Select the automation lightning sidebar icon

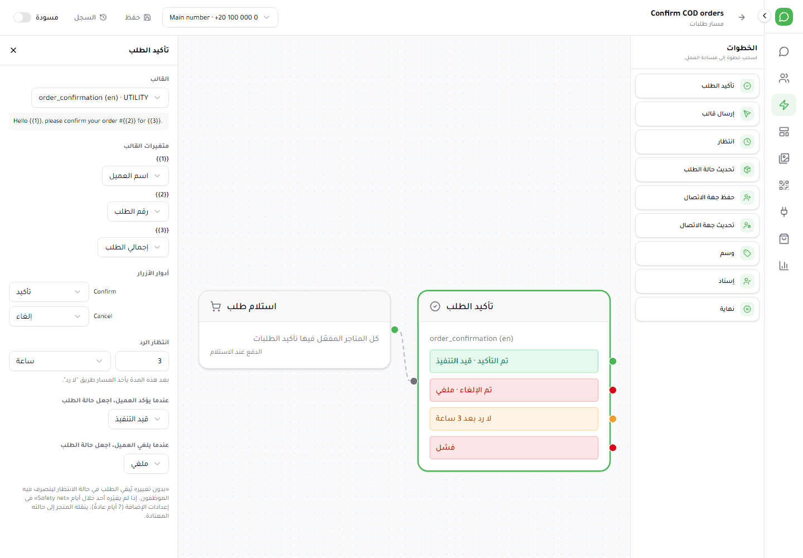pyautogui.click(x=784, y=105)
